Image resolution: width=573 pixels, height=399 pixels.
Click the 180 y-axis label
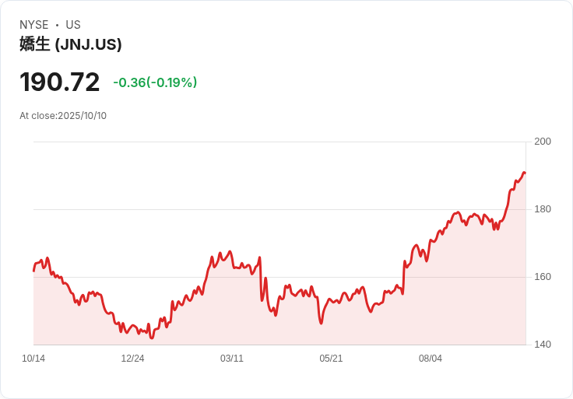(543, 209)
